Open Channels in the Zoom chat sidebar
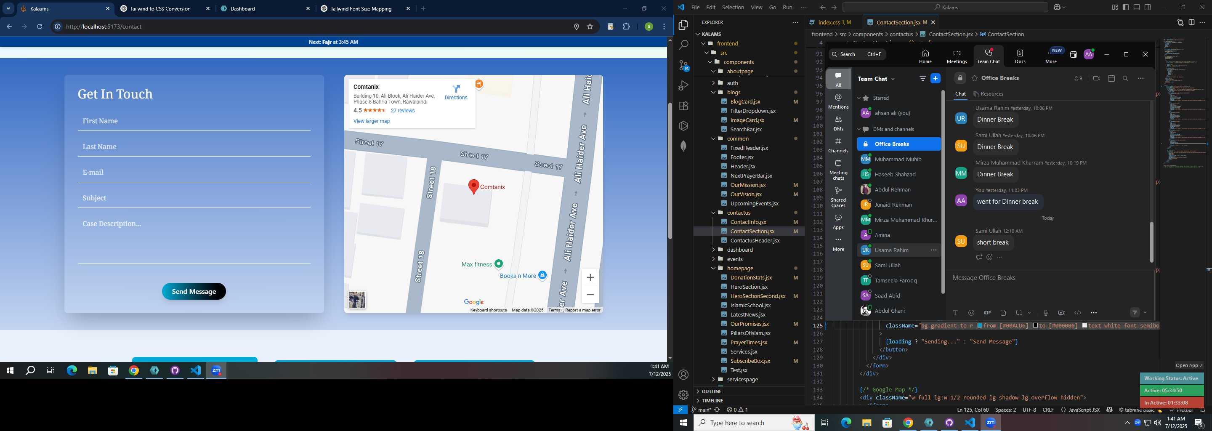The width and height of the screenshot is (1212, 431). point(838,145)
